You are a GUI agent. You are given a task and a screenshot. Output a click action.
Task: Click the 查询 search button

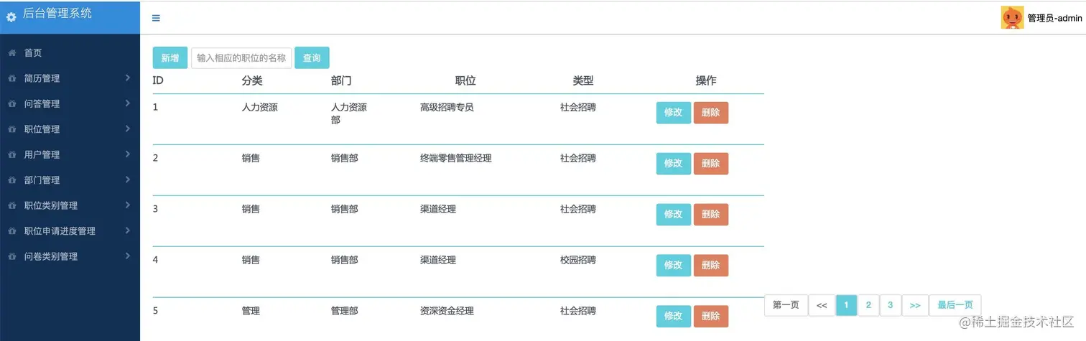(x=312, y=57)
